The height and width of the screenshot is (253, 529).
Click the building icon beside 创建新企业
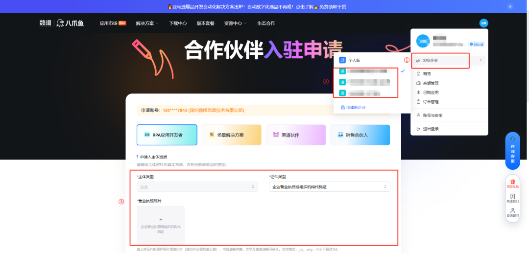tap(343, 108)
